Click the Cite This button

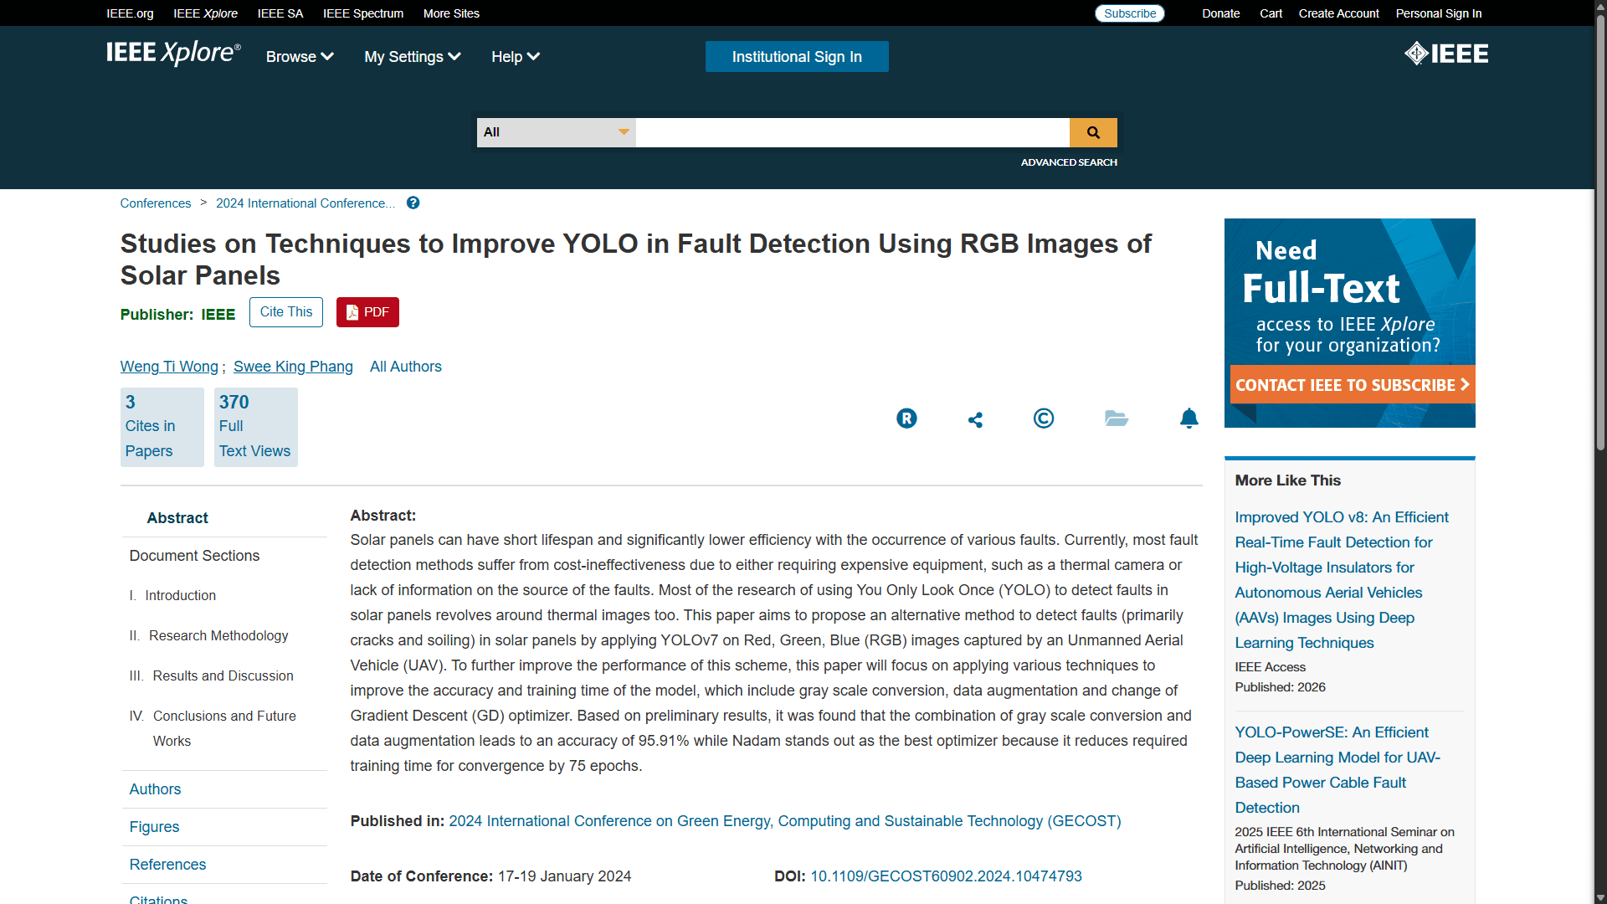click(286, 312)
